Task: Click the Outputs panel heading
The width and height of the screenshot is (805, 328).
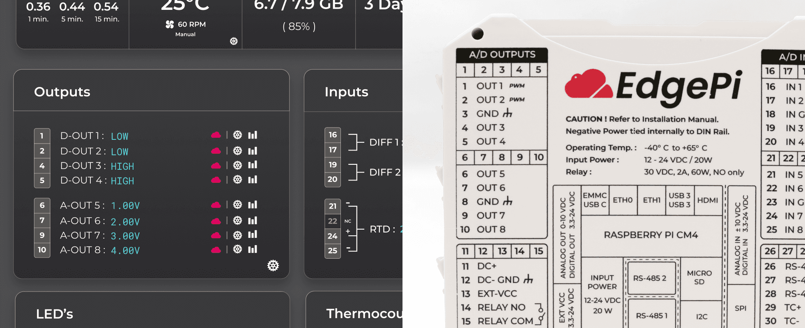Action: 62,92
